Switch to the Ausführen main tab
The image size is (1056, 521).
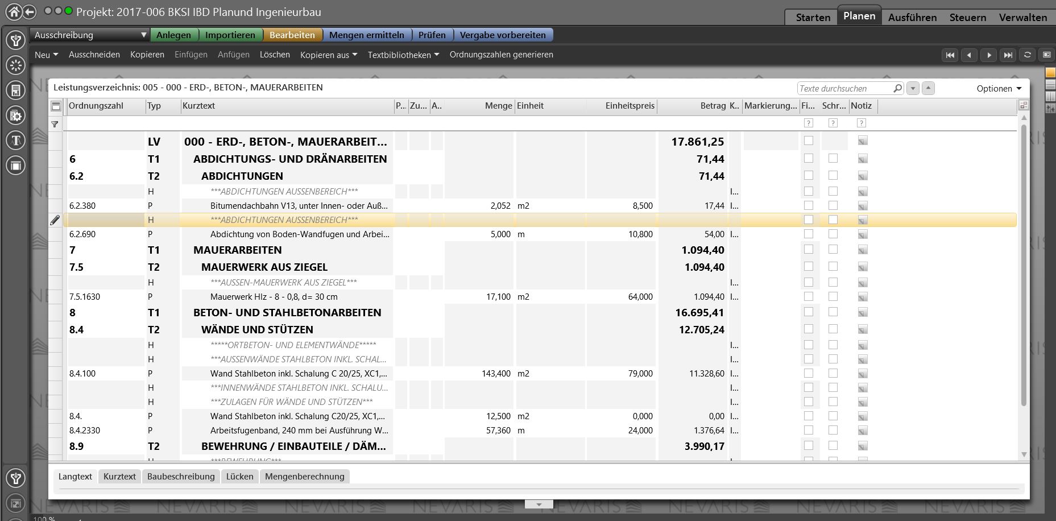(912, 18)
